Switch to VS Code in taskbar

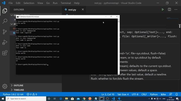113,98
